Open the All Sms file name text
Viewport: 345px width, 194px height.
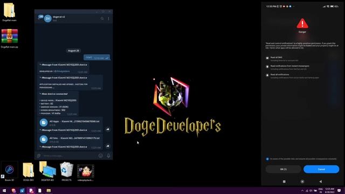point(74,138)
